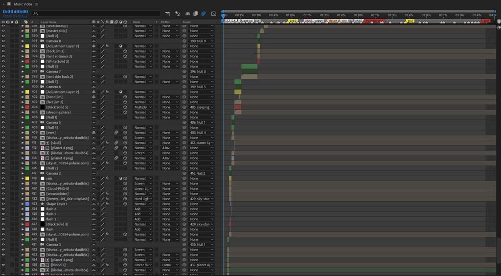Image resolution: width=501 pixels, height=276 pixels.
Task: Click the Draft 3D icon
Action: click(x=178, y=13)
